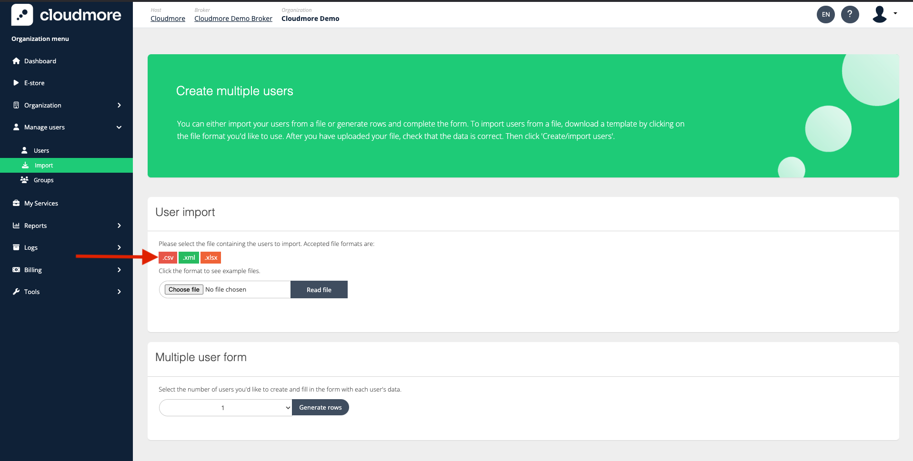Click the Choose file input

point(184,289)
